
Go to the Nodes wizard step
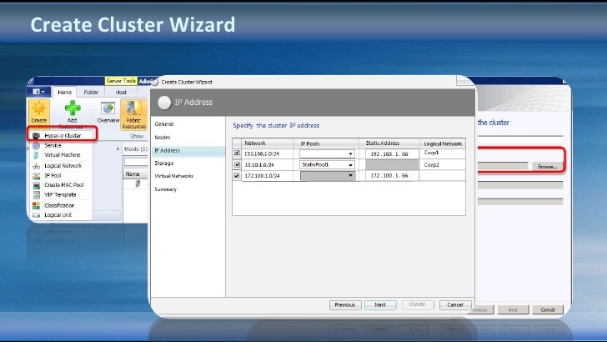click(x=163, y=138)
